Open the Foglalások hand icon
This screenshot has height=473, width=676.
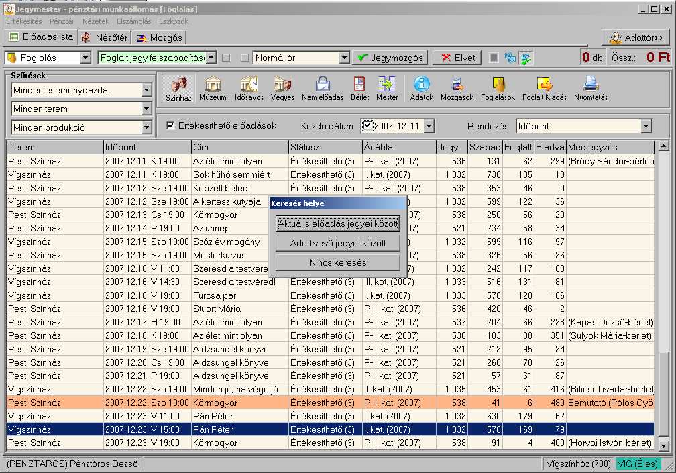click(498, 89)
